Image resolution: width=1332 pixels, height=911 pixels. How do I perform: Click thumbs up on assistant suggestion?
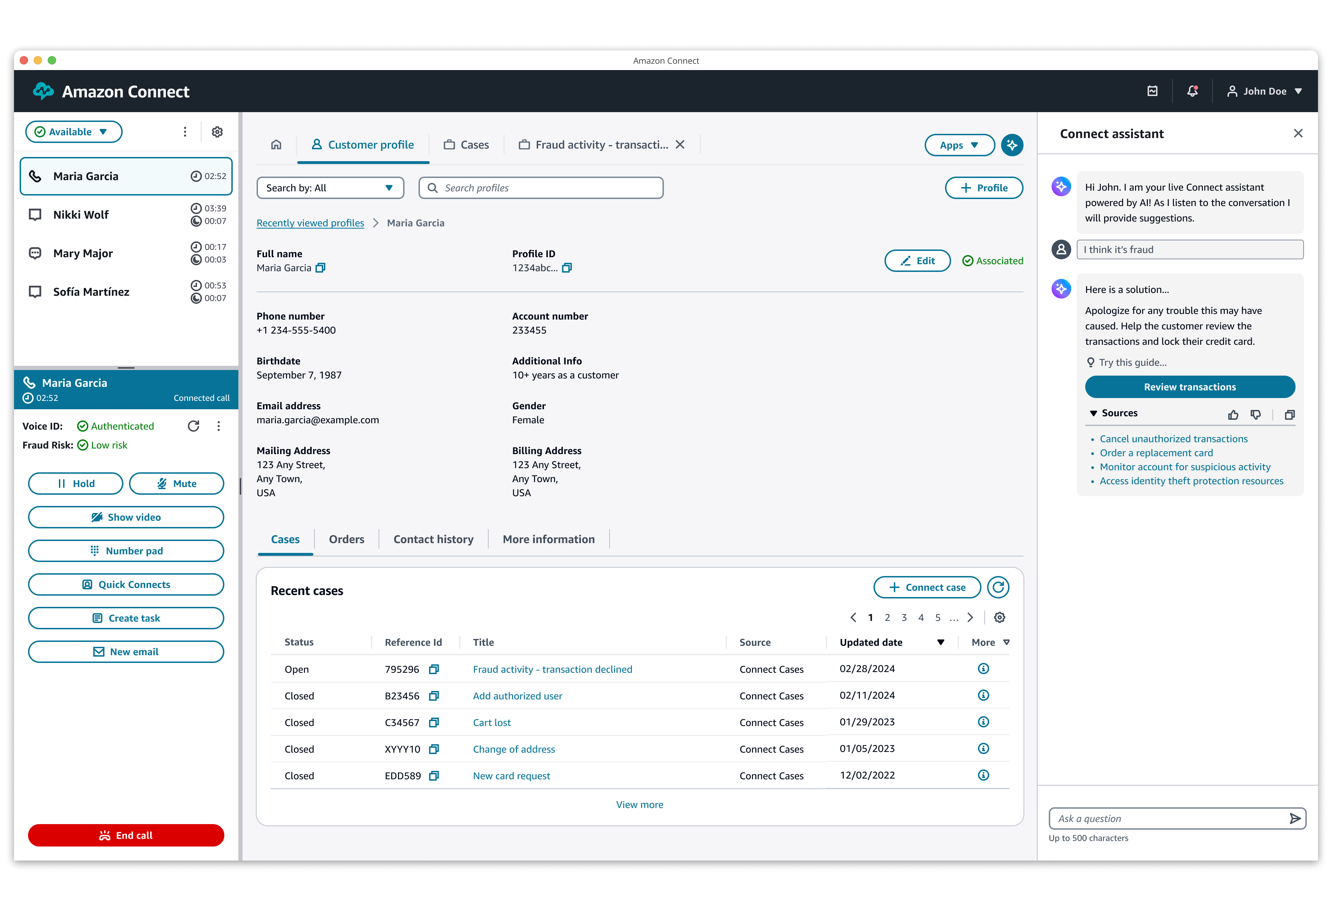(x=1233, y=414)
